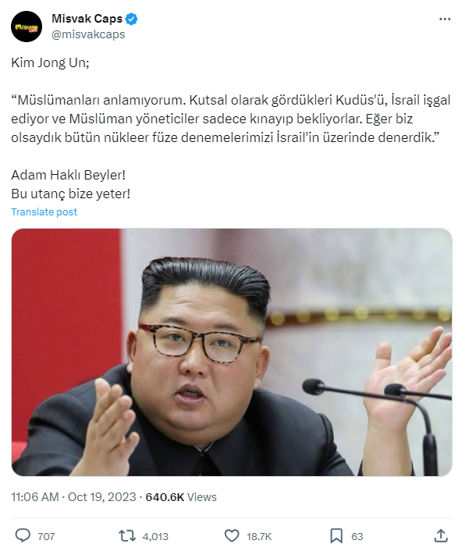Click the 11:06 AM time text
465x551 pixels.
click(x=35, y=497)
